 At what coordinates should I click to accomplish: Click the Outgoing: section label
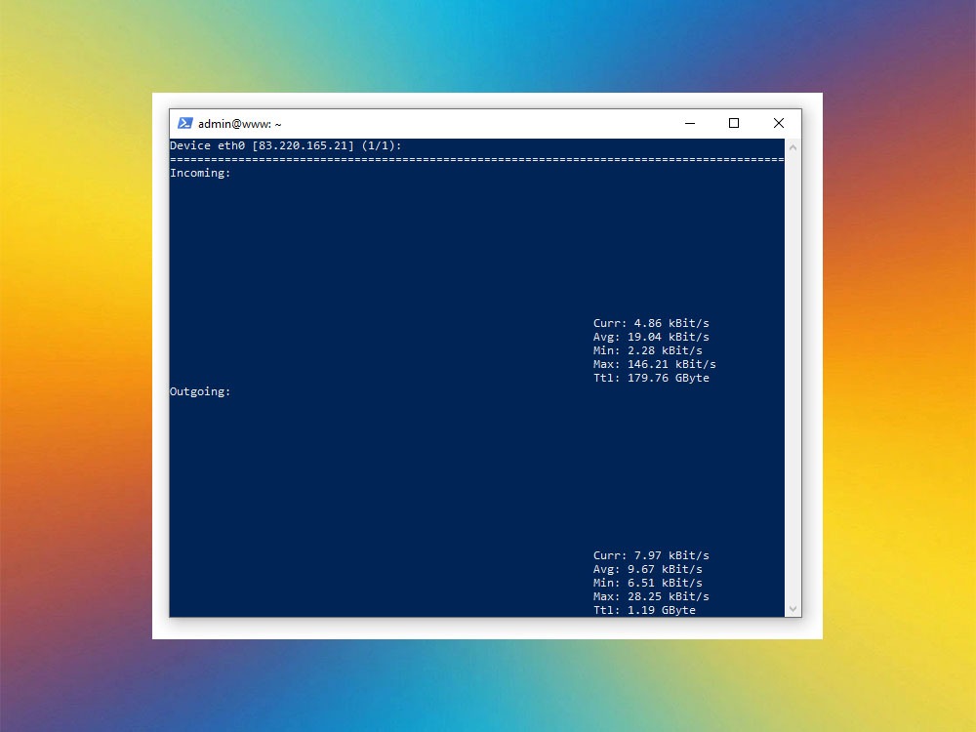pyautogui.click(x=200, y=391)
